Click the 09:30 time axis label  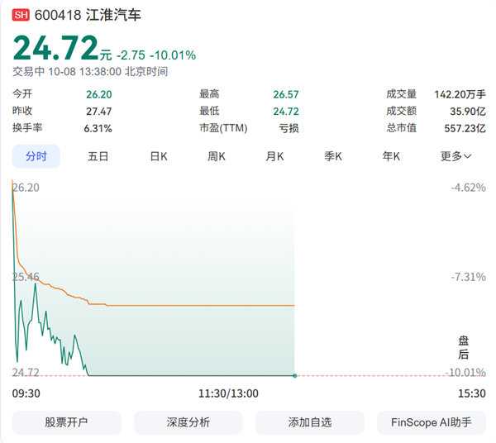pos(26,393)
